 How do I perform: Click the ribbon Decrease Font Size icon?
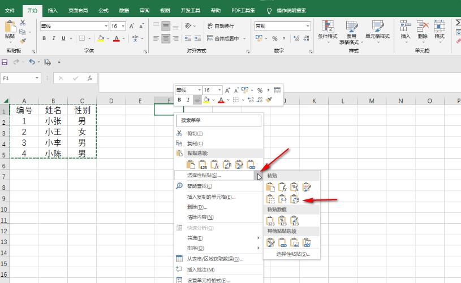(x=142, y=26)
